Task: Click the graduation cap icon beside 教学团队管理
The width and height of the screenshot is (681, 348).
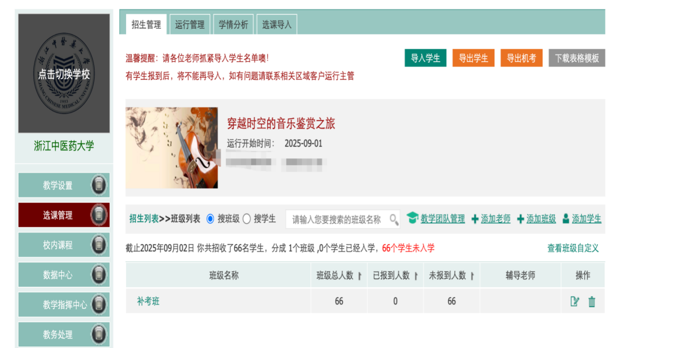Action: 413,219
